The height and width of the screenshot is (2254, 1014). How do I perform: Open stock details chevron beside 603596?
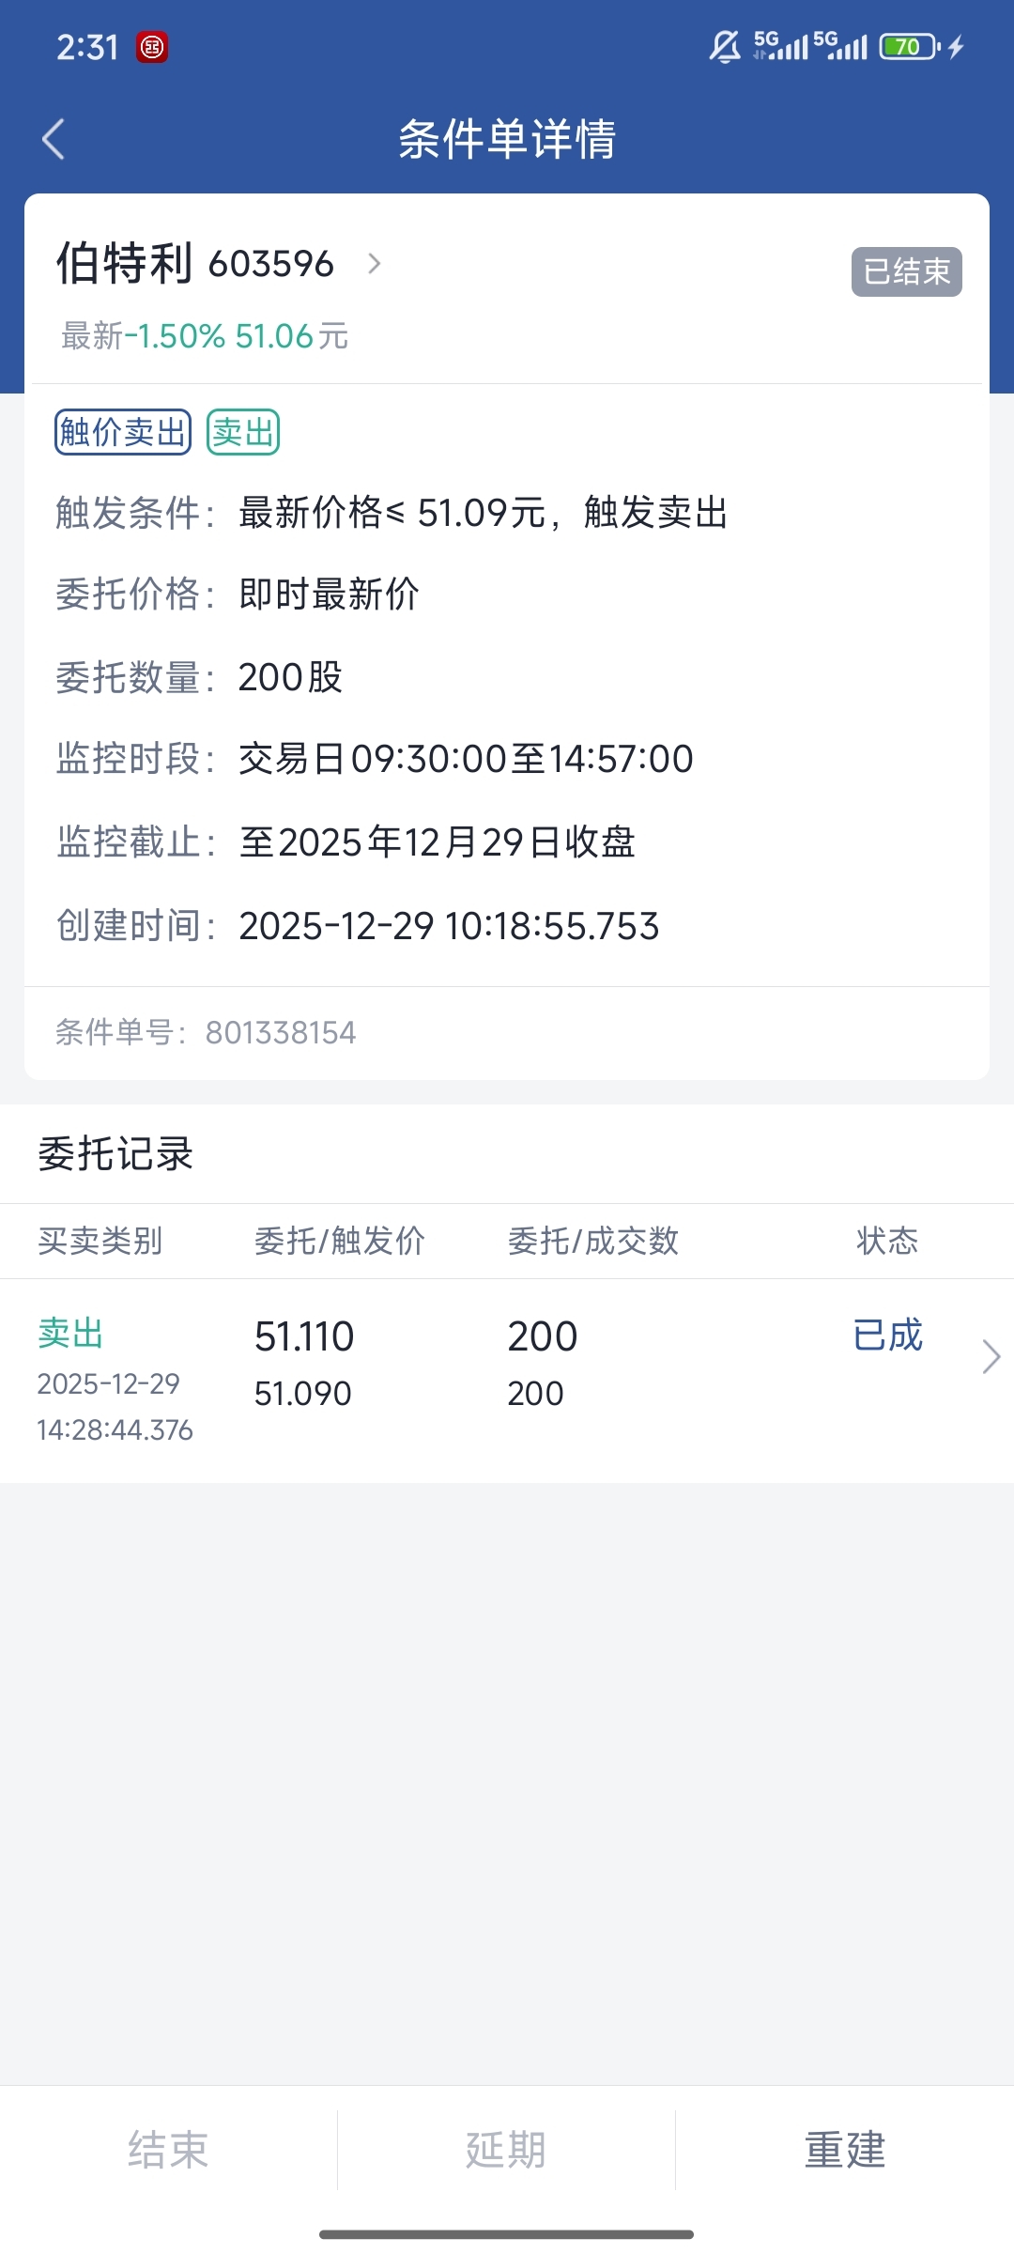pyautogui.click(x=374, y=263)
